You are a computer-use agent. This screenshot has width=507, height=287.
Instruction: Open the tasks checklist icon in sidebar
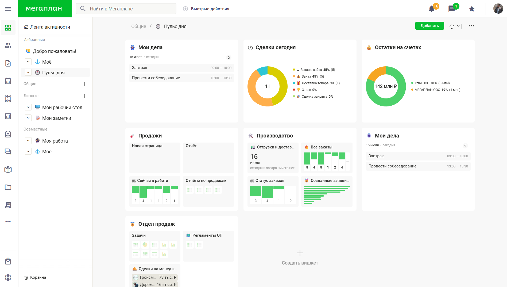click(x=8, y=63)
